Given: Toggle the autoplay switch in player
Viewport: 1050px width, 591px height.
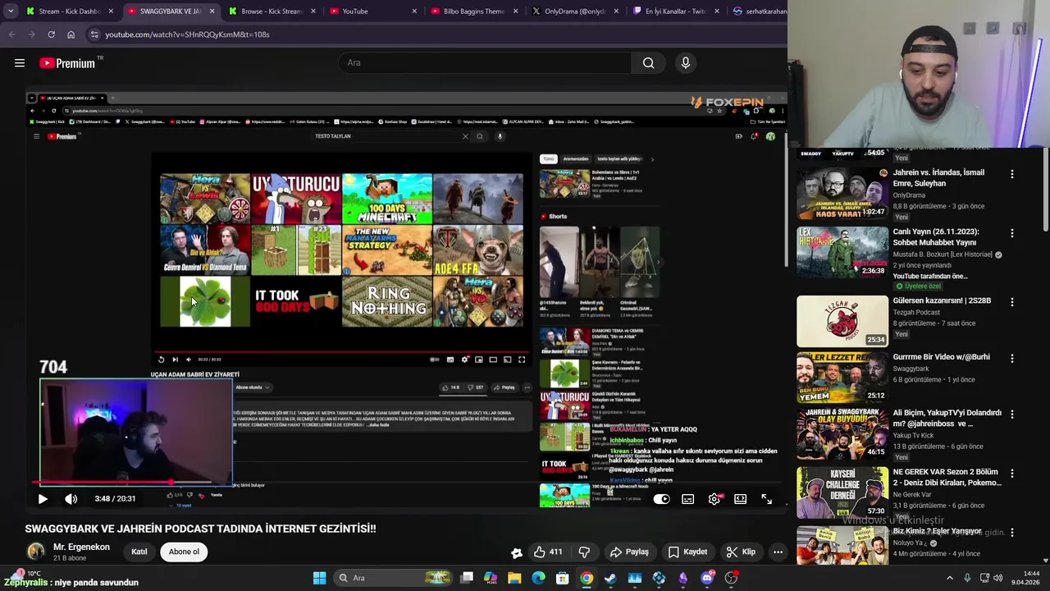Looking at the screenshot, I should click(x=662, y=498).
